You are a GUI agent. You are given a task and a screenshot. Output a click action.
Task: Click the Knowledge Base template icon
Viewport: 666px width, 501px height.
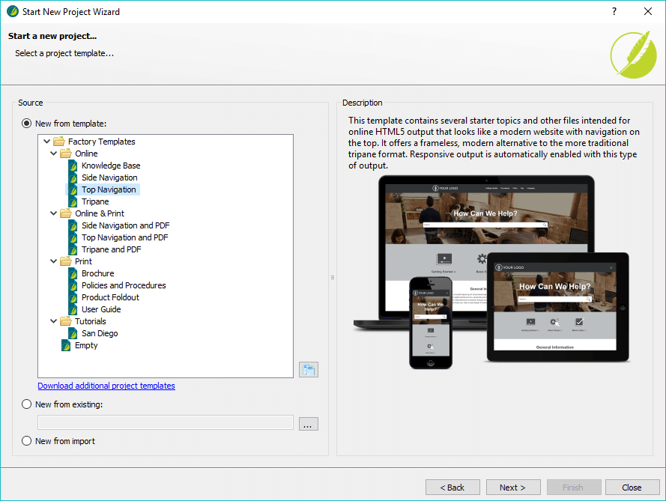[73, 166]
